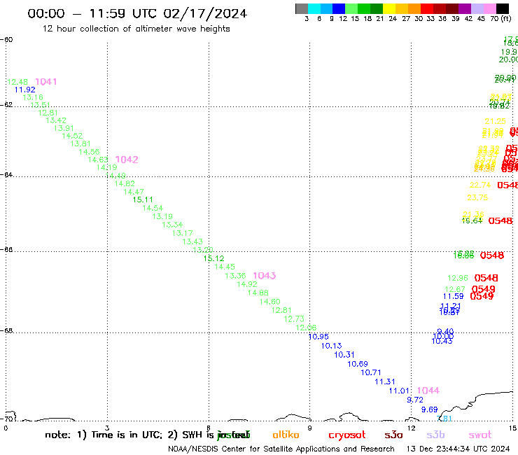
Task: Click the wave height value 14.54
Action: point(153,208)
